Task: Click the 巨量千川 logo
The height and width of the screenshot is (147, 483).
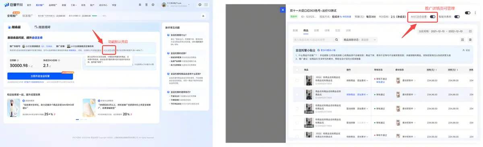Action: click(13, 5)
